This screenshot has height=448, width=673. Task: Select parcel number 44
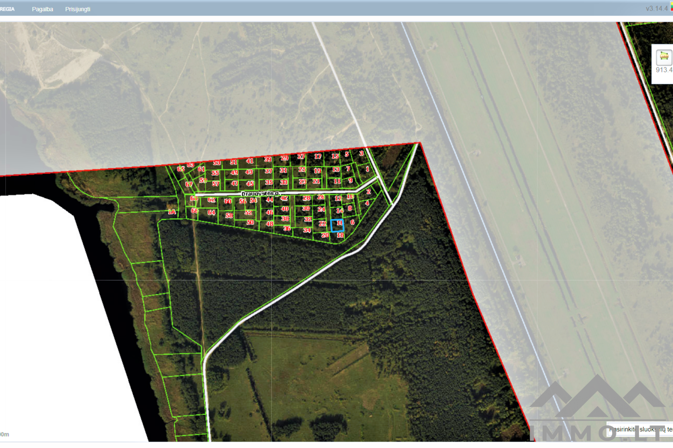pos(270,199)
